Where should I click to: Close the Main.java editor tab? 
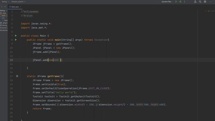click(20, 7)
